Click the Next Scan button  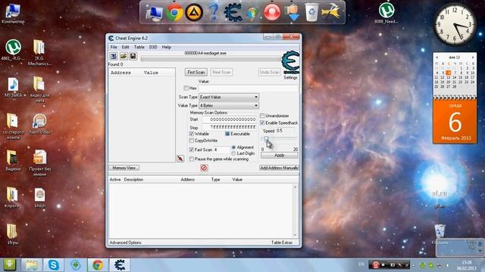point(221,73)
